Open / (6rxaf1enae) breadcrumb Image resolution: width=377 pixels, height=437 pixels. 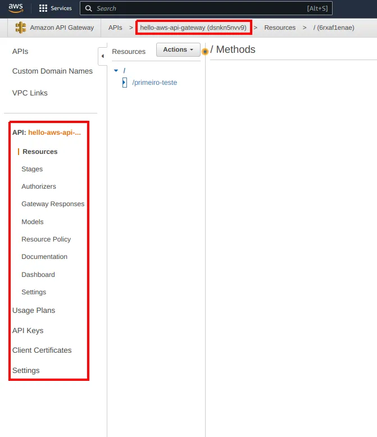[x=334, y=28]
